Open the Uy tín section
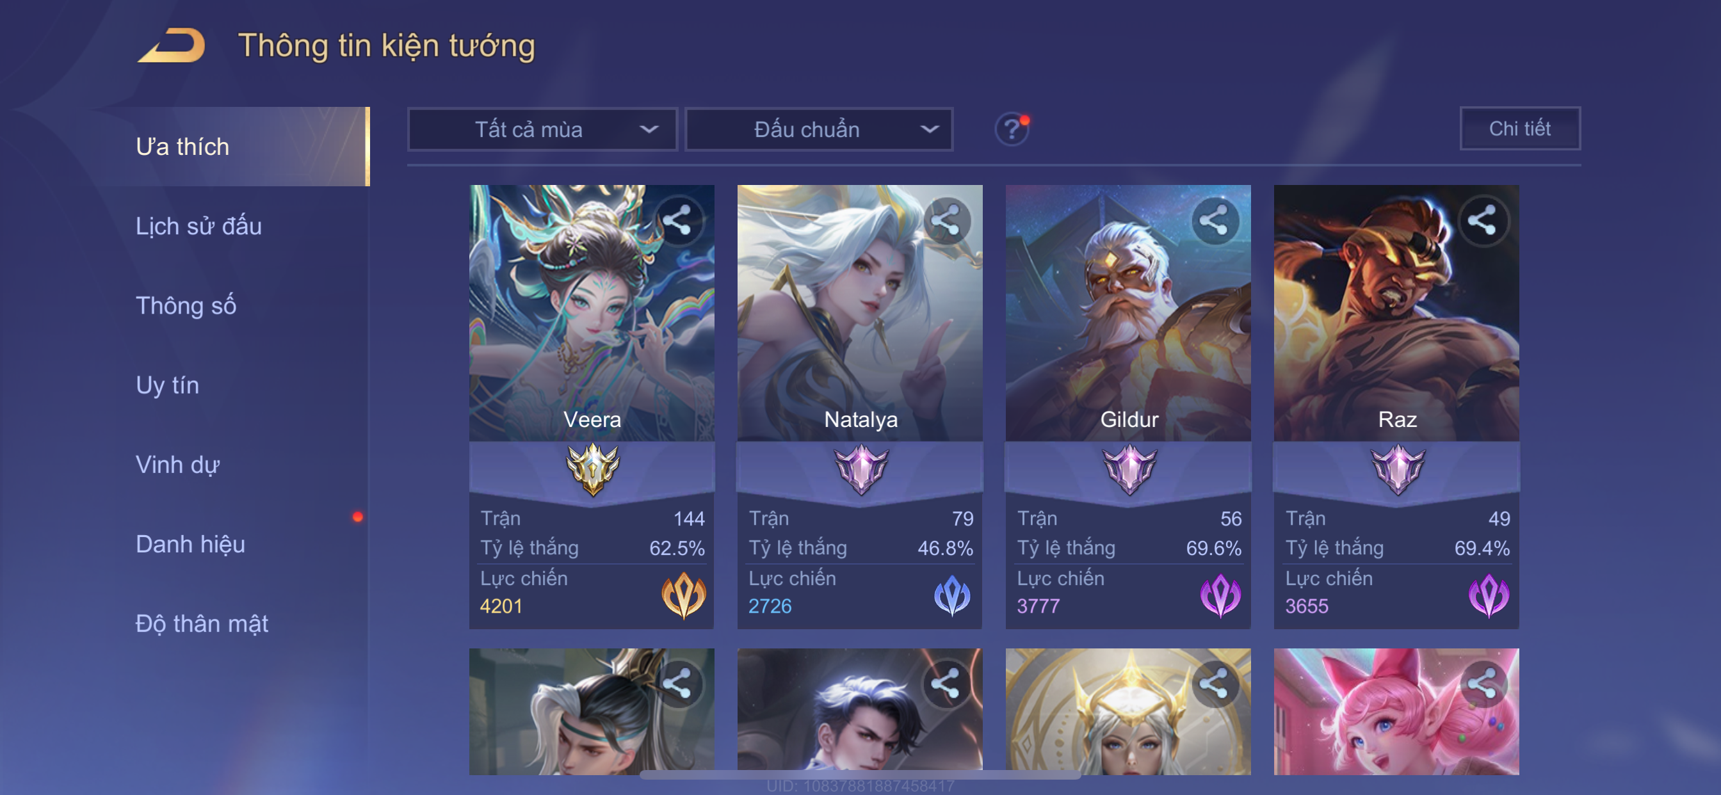Image resolution: width=1721 pixels, height=795 pixels. point(168,385)
